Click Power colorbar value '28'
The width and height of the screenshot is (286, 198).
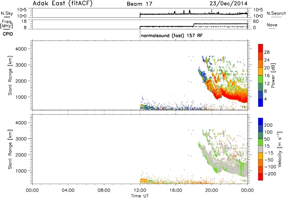(267, 52)
